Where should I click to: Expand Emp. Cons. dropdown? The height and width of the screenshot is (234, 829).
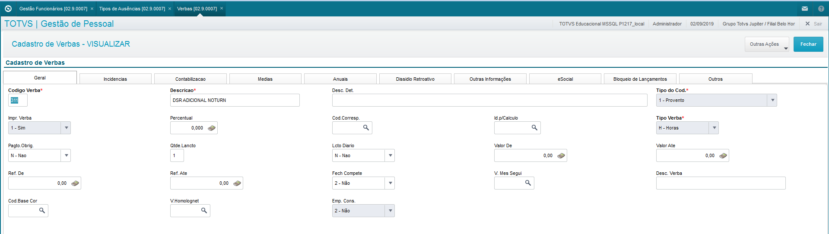(390, 211)
